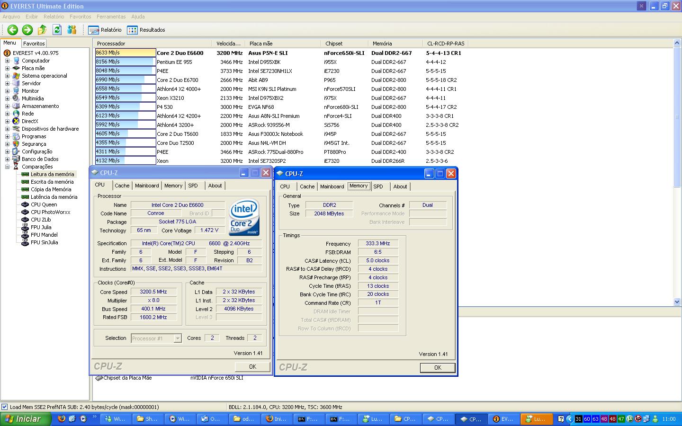
Task: Open the Resultados toolbar item
Action: pos(146,30)
